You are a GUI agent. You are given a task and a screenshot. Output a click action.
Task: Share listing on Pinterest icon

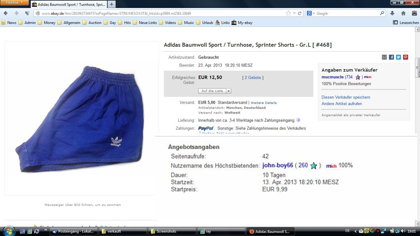[x=406, y=57]
